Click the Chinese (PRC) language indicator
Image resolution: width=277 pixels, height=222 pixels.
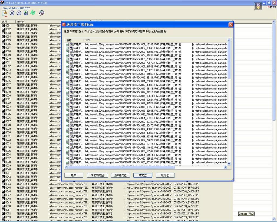[x=246, y=214]
